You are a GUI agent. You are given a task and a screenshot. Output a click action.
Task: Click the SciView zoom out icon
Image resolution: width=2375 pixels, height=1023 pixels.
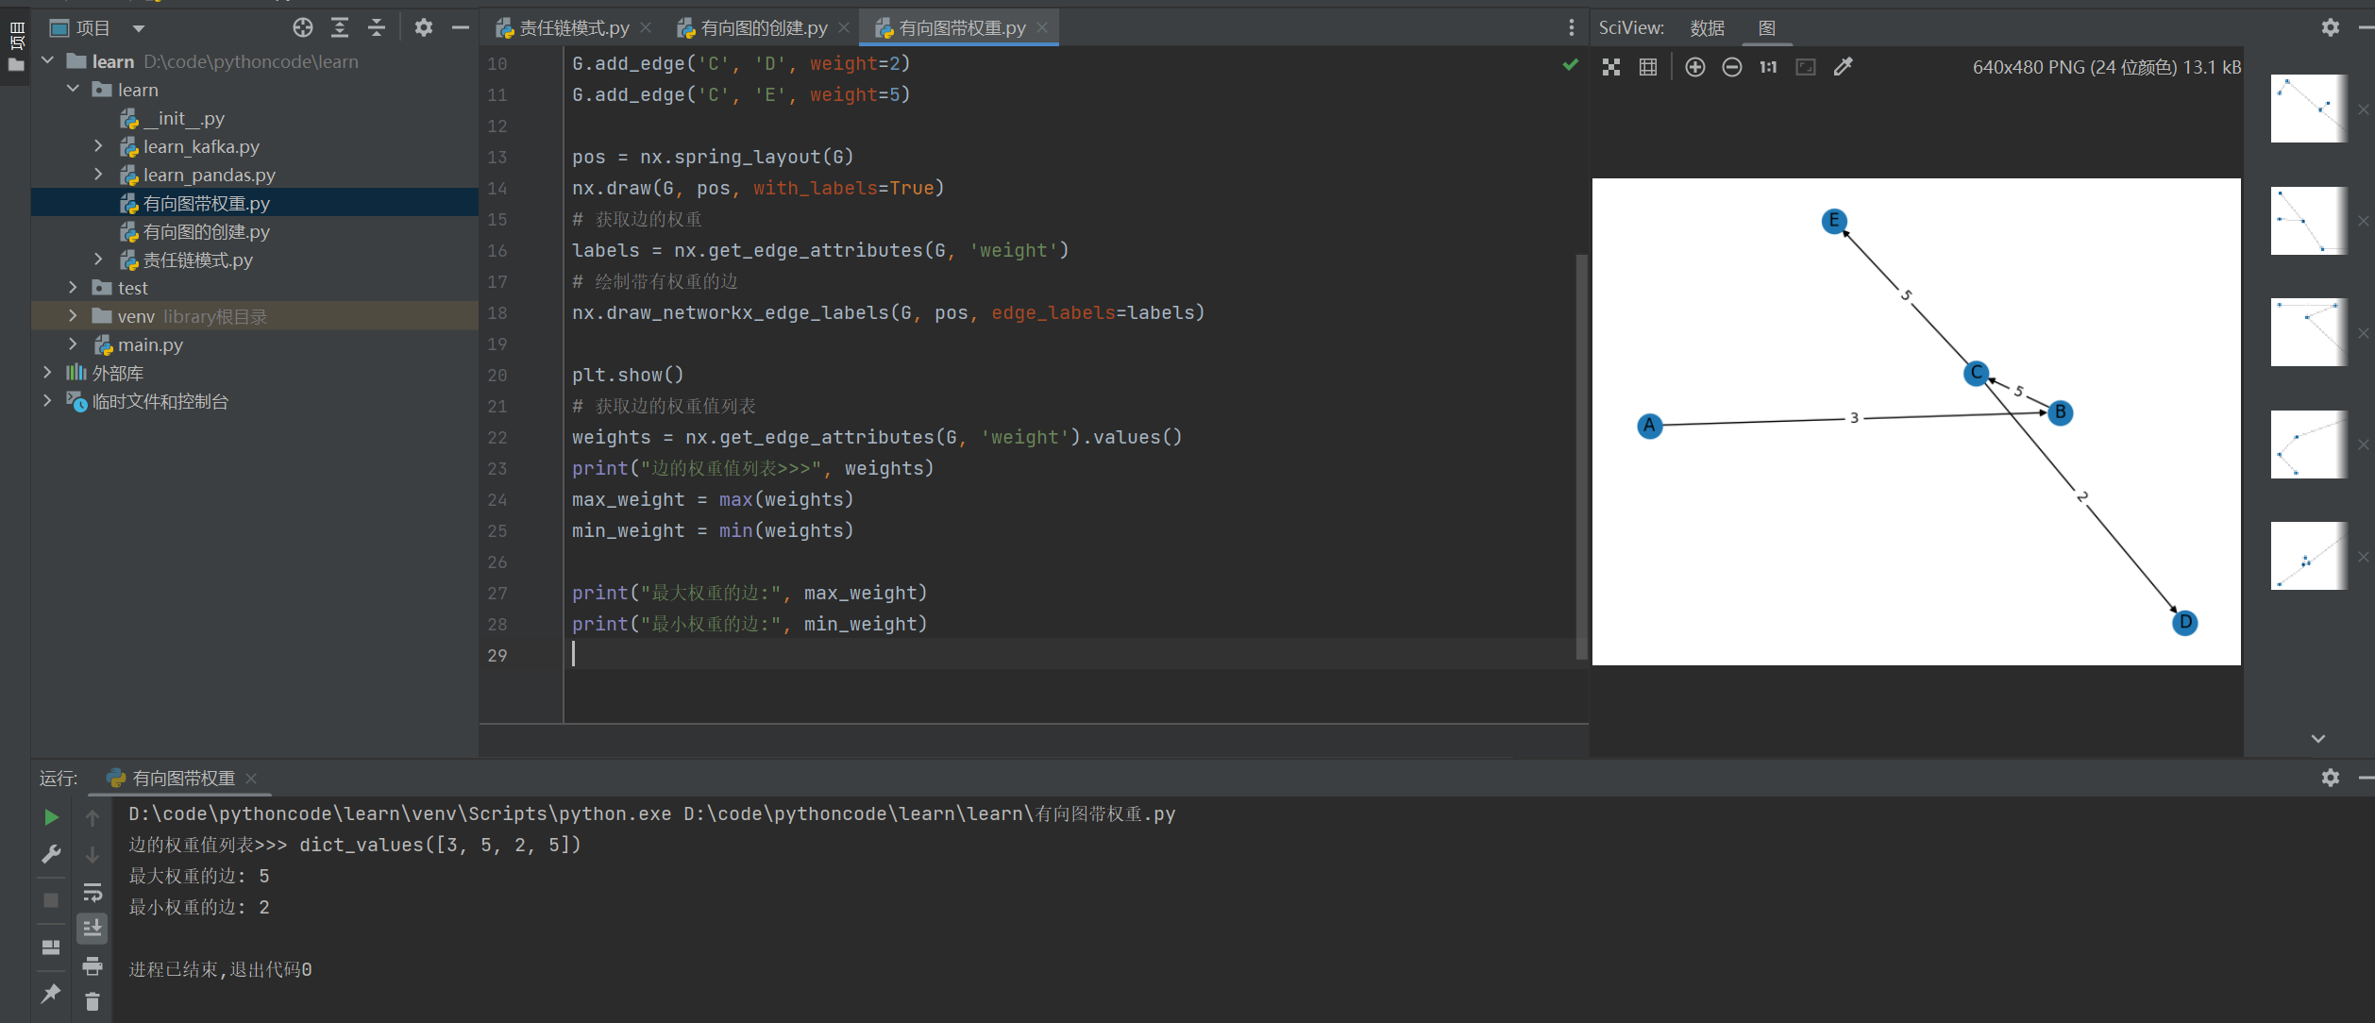(x=1731, y=67)
